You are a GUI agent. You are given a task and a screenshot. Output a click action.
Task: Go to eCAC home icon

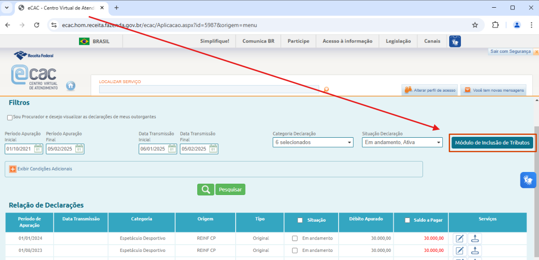[71, 86]
